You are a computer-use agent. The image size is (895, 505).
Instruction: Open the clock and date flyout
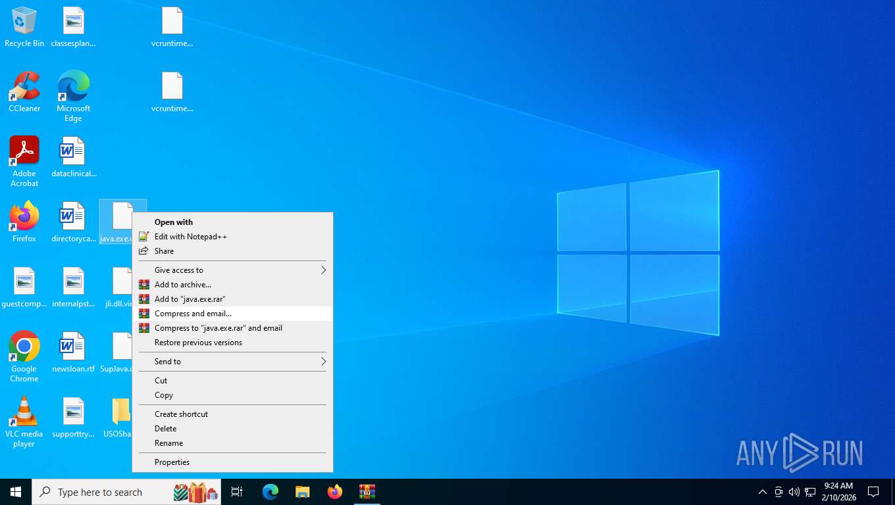[x=838, y=492]
